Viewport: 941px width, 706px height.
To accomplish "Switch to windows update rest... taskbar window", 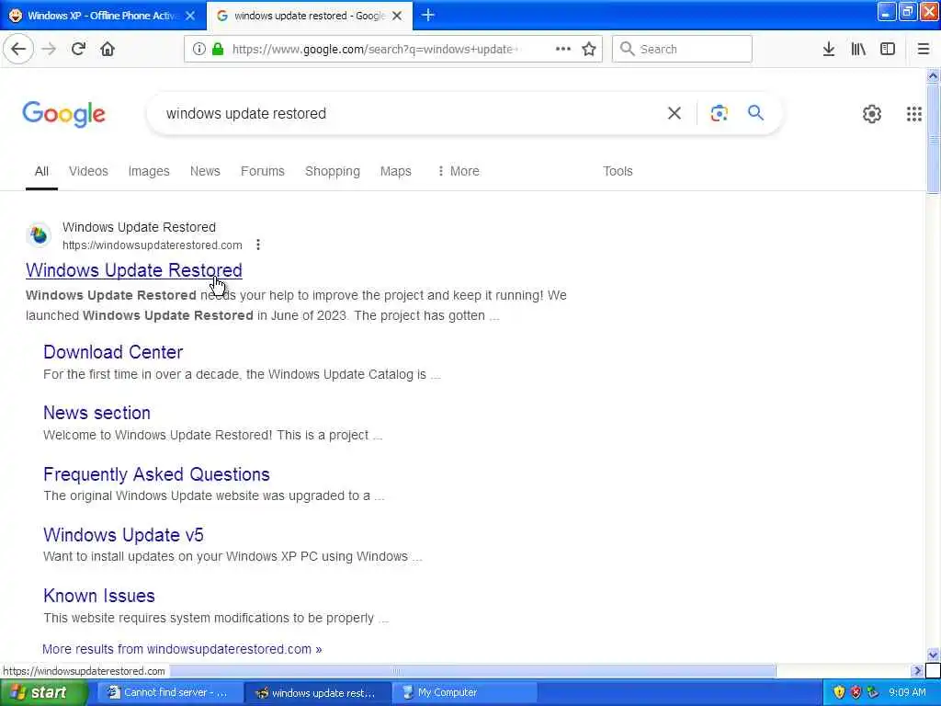I will pos(318,693).
